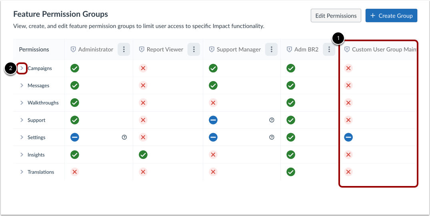
Task: Click the help icon in Support Manager Settings row
Action: point(272,137)
